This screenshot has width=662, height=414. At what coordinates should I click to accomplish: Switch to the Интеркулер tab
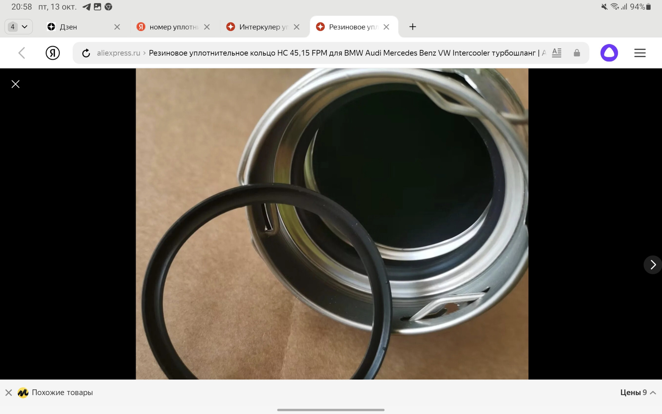coord(258,27)
